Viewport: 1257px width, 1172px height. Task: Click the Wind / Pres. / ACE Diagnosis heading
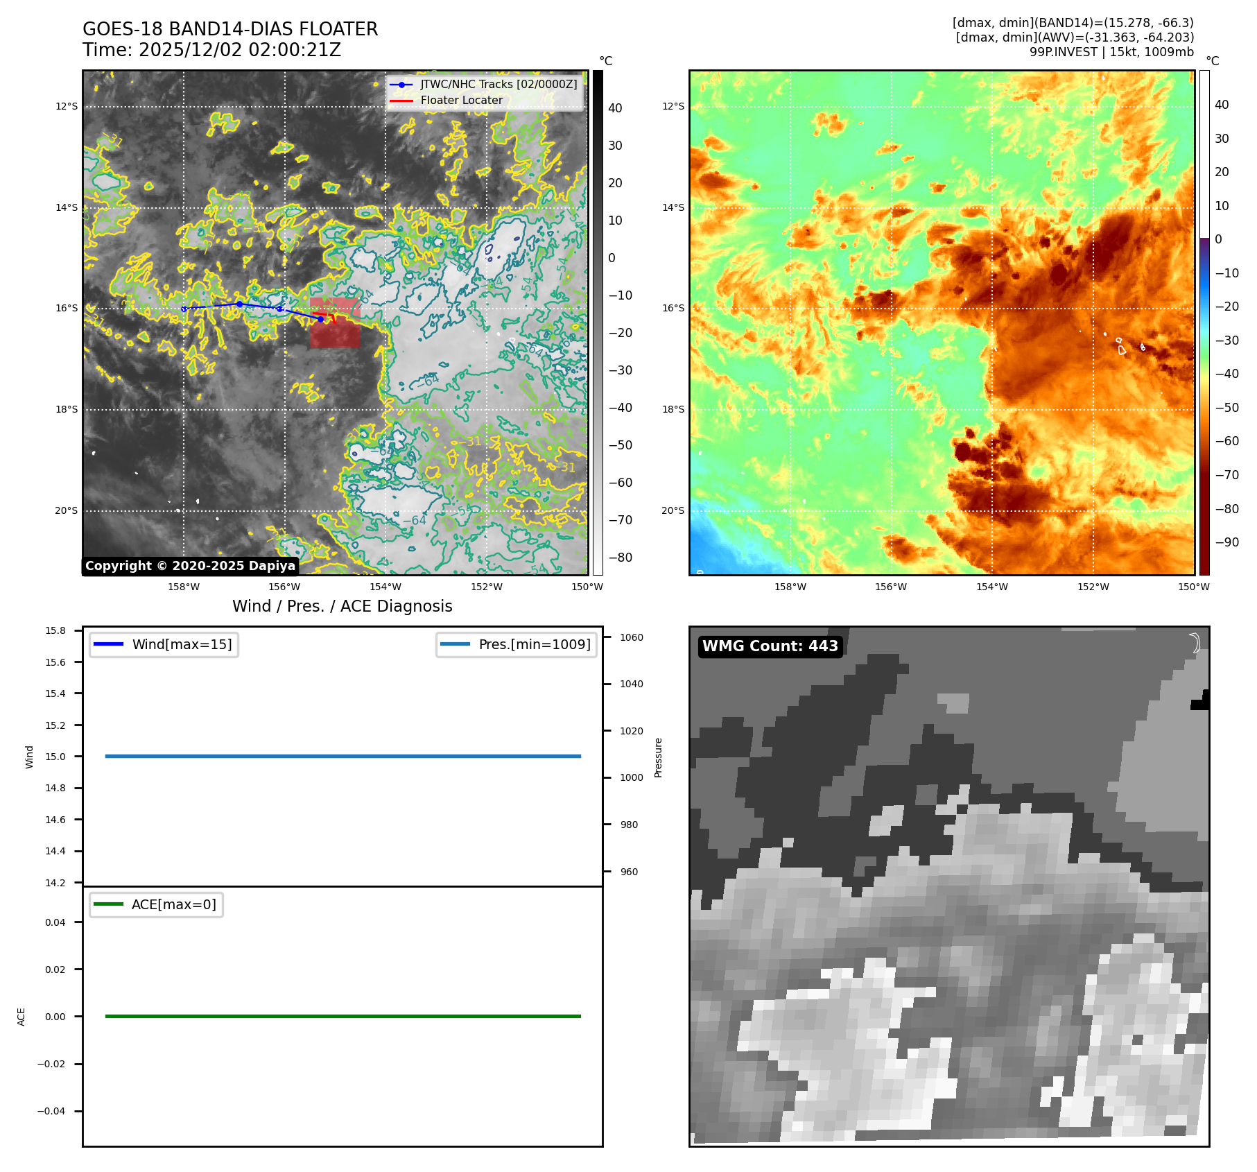click(x=342, y=606)
